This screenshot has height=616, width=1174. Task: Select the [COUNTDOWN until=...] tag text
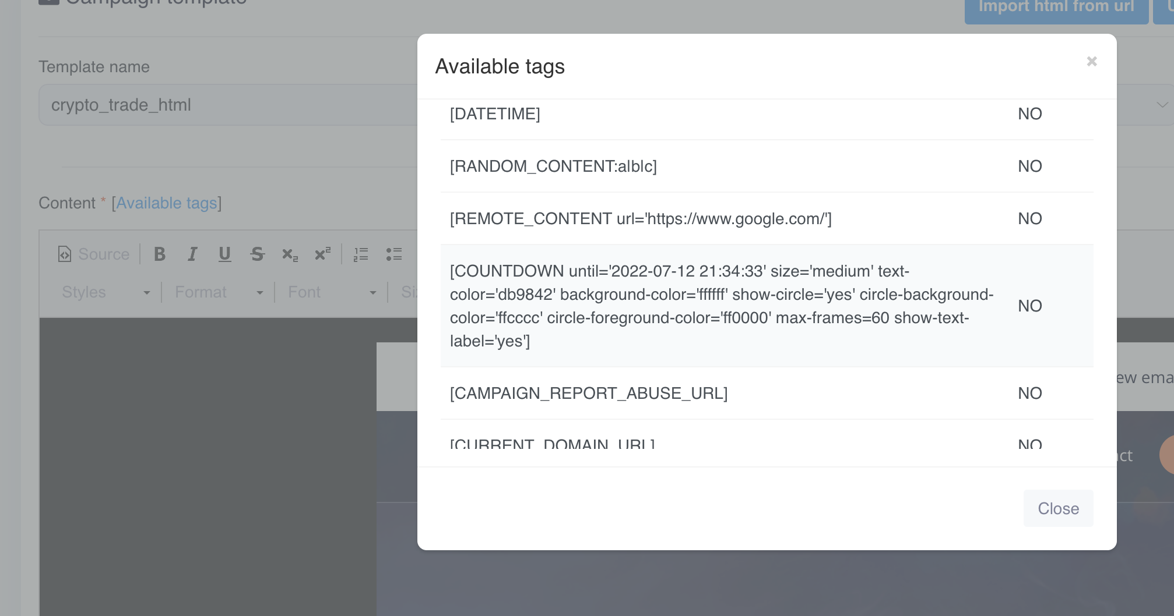pyautogui.click(x=722, y=306)
